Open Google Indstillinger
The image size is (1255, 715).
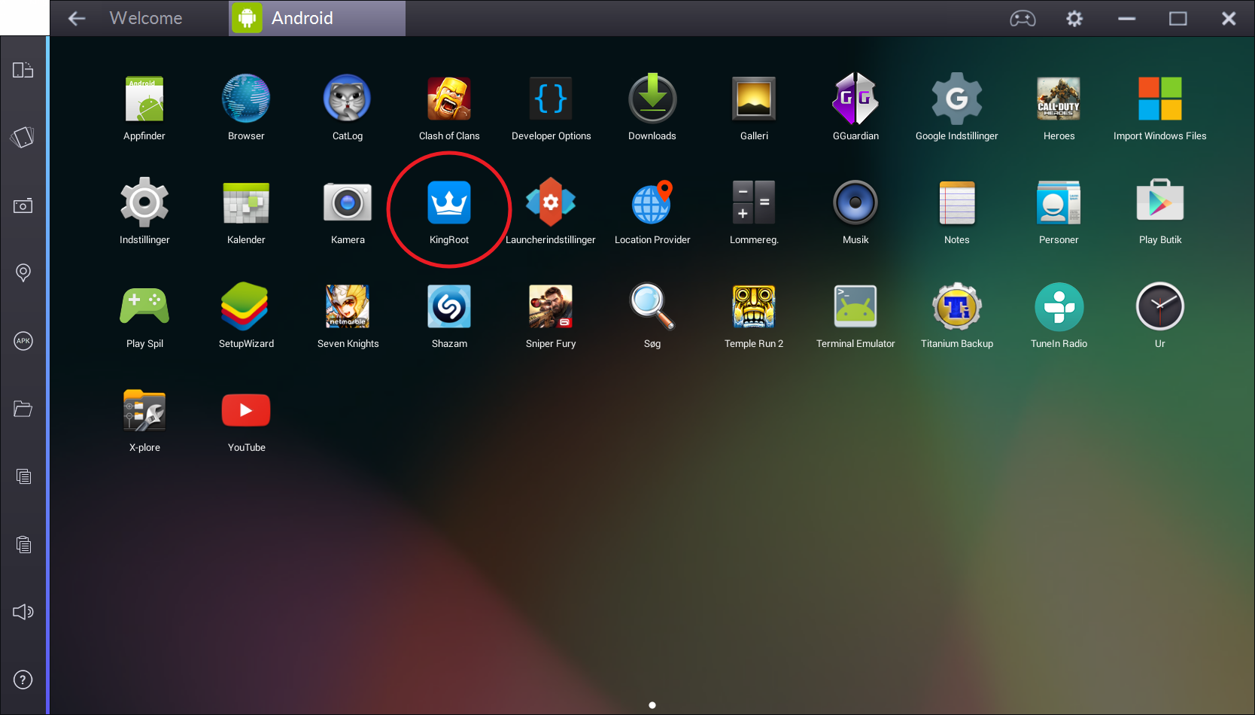[x=957, y=99]
